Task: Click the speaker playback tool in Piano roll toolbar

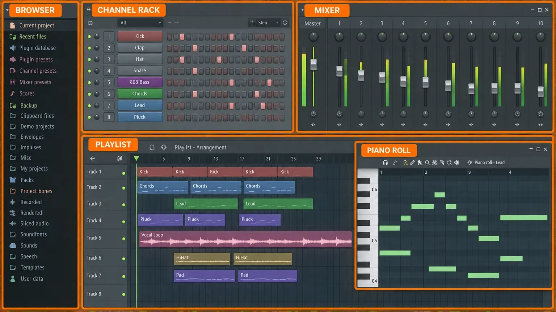Action: click(457, 162)
